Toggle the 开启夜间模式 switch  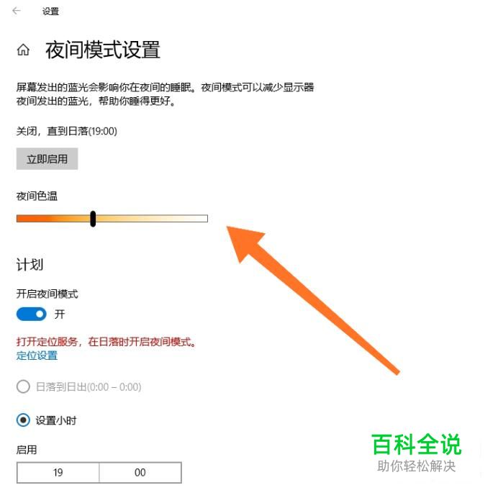pos(32,314)
